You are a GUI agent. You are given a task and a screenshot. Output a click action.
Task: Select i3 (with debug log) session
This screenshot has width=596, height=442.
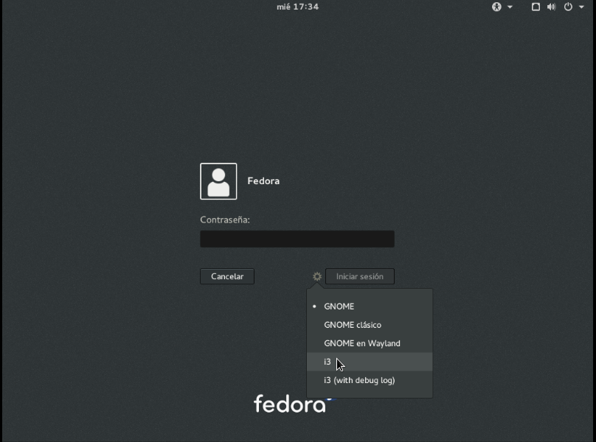(x=370, y=380)
